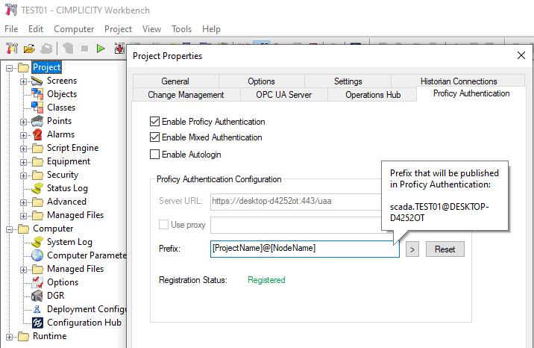The width and height of the screenshot is (534, 348).
Task: Expand the Points tree node
Action: coord(23,122)
